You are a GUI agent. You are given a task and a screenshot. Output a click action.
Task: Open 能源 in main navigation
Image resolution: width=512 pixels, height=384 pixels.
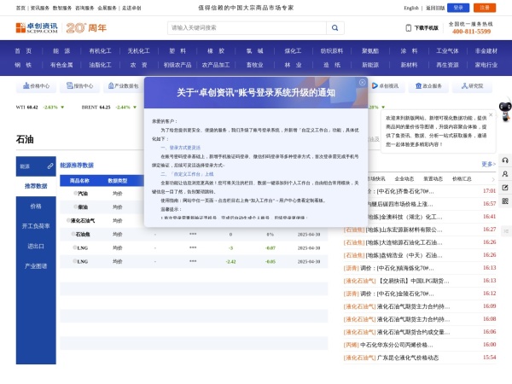(61, 51)
